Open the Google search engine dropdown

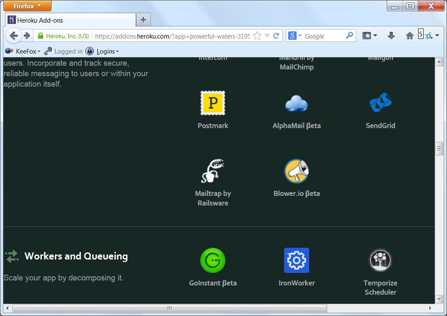tap(300, 36)
